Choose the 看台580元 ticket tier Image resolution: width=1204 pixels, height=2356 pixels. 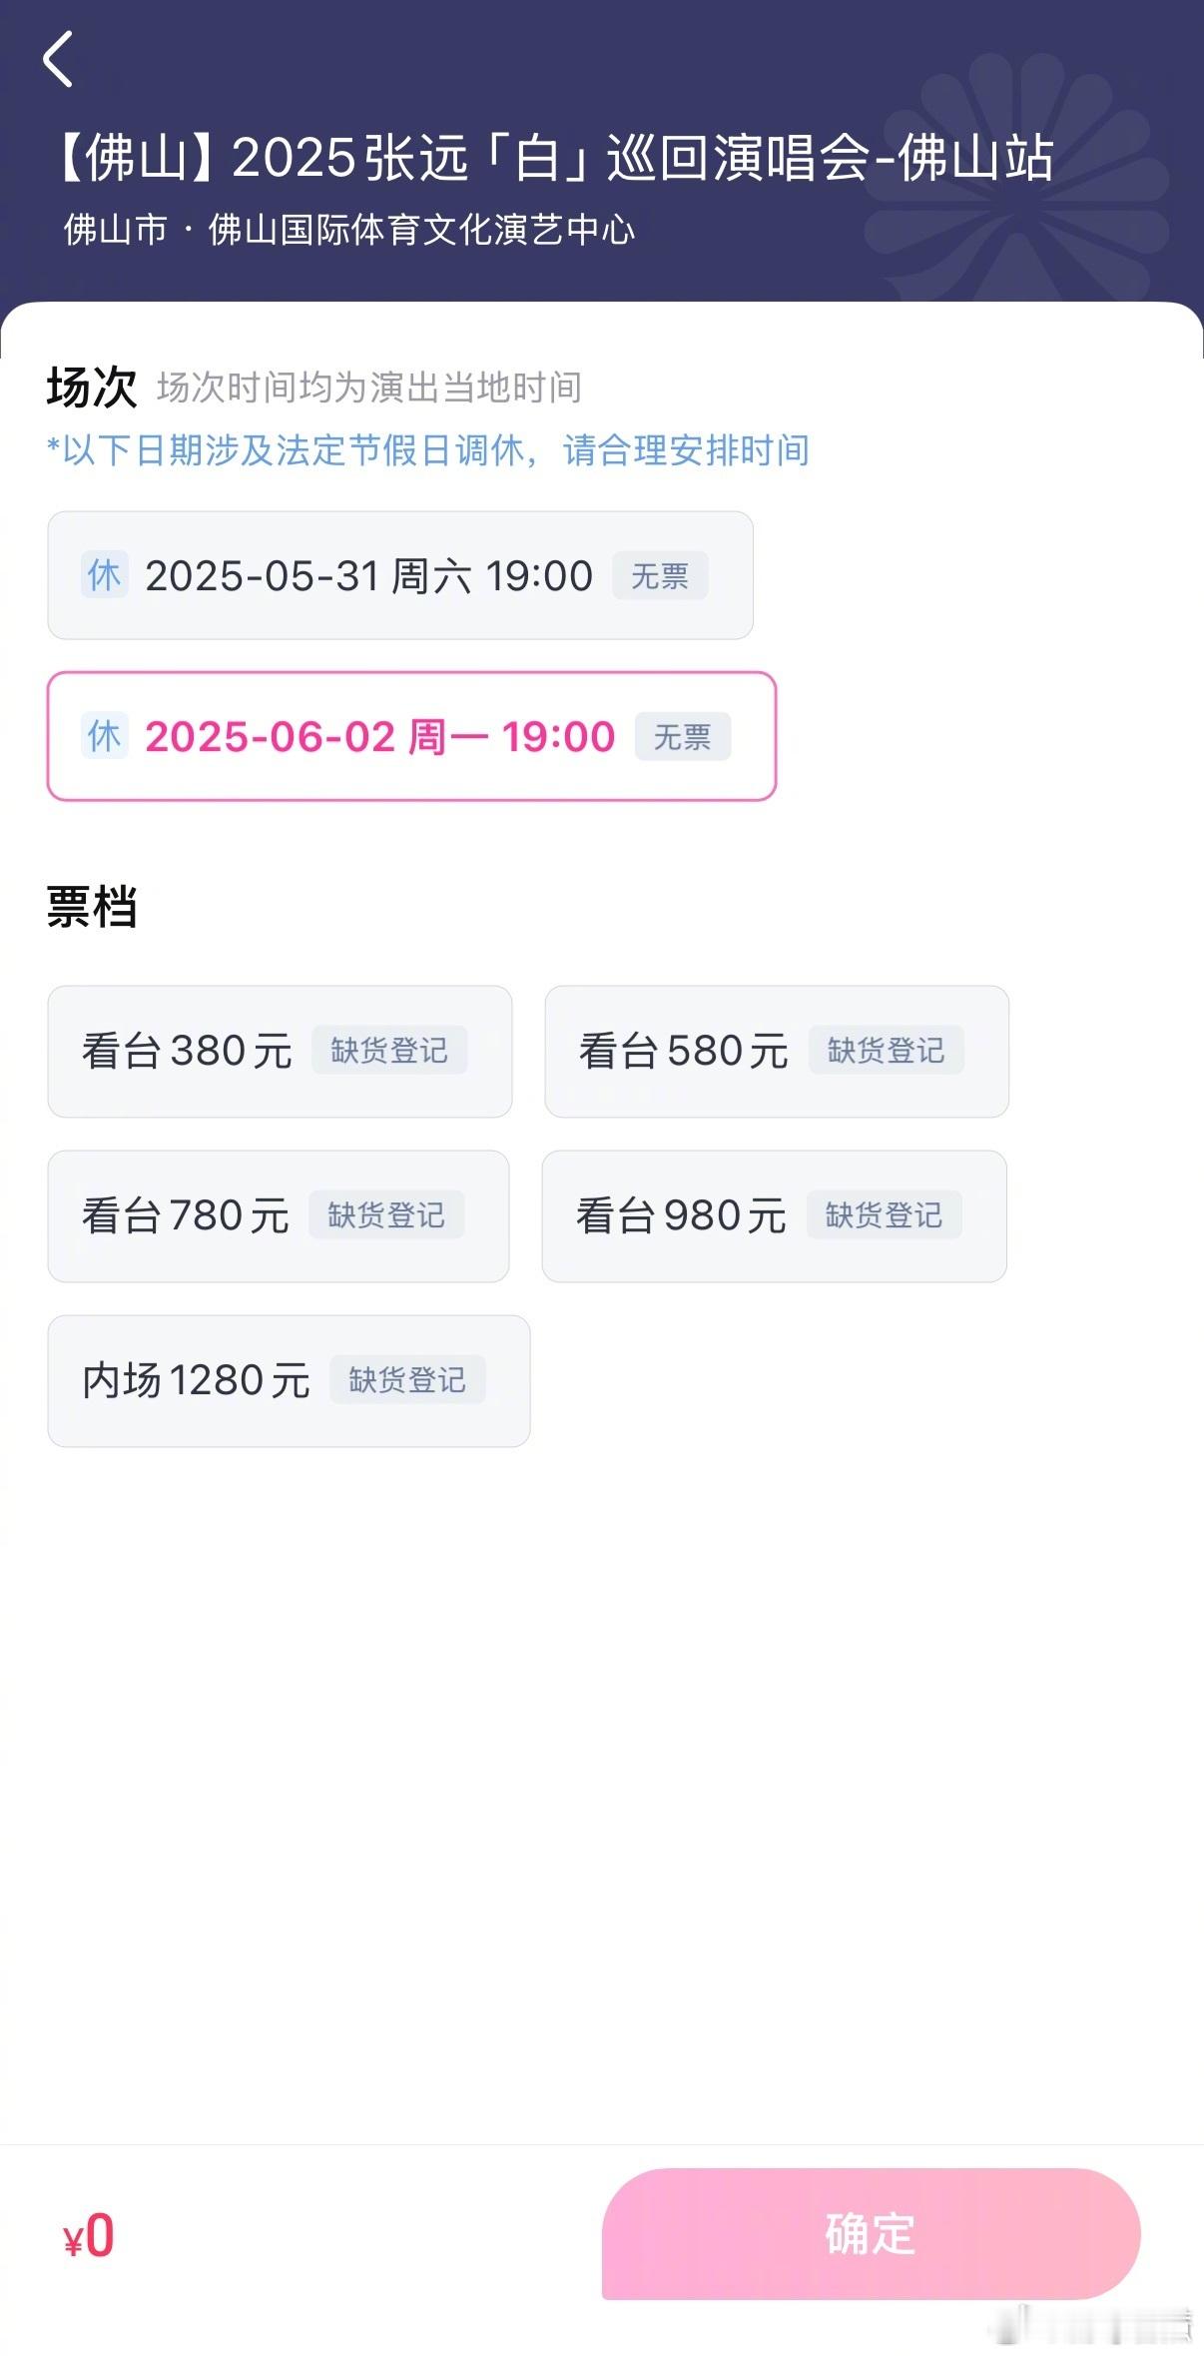coord(777,1051)
